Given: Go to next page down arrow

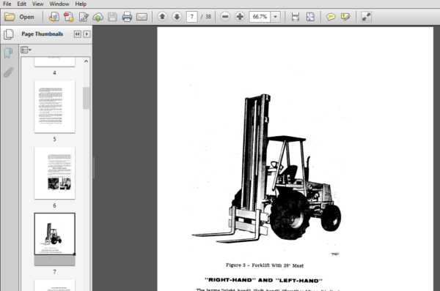Looking at the screenshot, I should click(177, 17).
